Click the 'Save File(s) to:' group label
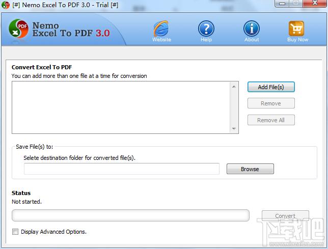 35,147
